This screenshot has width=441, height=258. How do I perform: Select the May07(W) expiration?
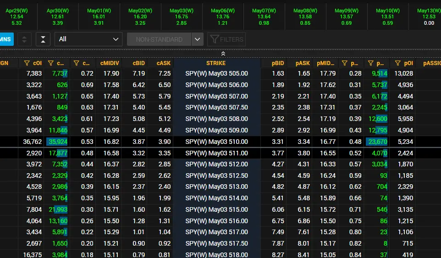coord(264,16)
